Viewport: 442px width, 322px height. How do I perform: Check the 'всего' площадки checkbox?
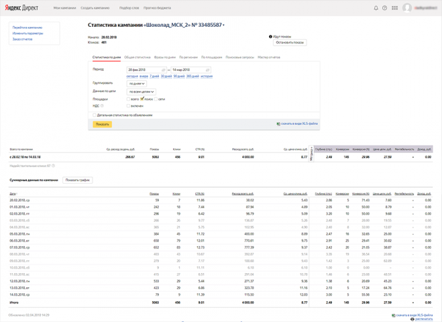[128, 99]
